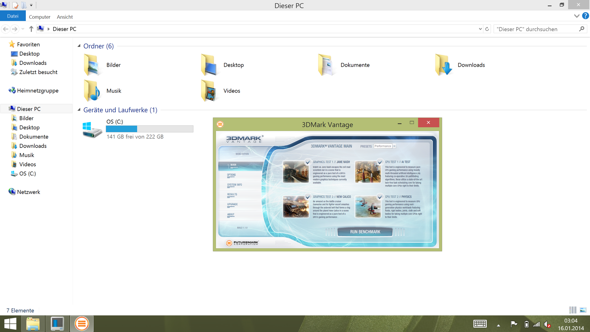Switch to large thumbnails view icon
The height and width of the screenshot is (332, 590).
click(x=583, y=310)
